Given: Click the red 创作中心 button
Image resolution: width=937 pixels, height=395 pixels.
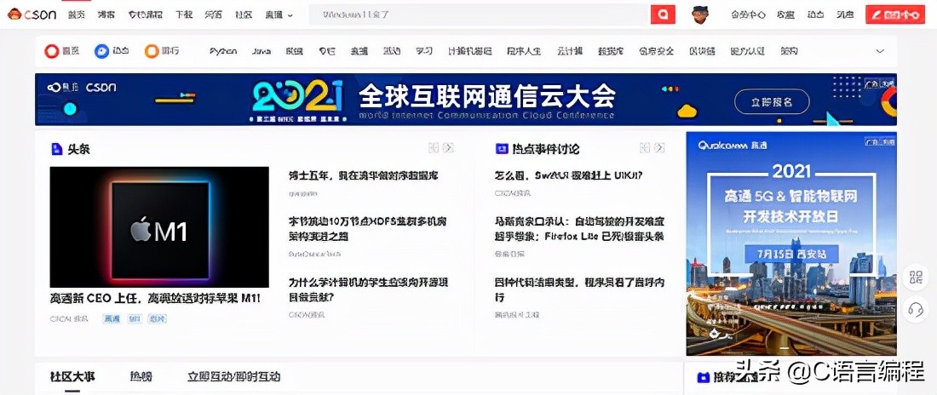Looking at the screenshot, I should click(x=894, y=15).
